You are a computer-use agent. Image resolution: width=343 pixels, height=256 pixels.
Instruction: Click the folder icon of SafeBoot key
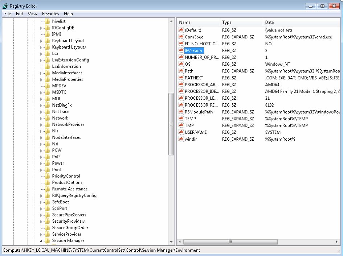point(47,202)
